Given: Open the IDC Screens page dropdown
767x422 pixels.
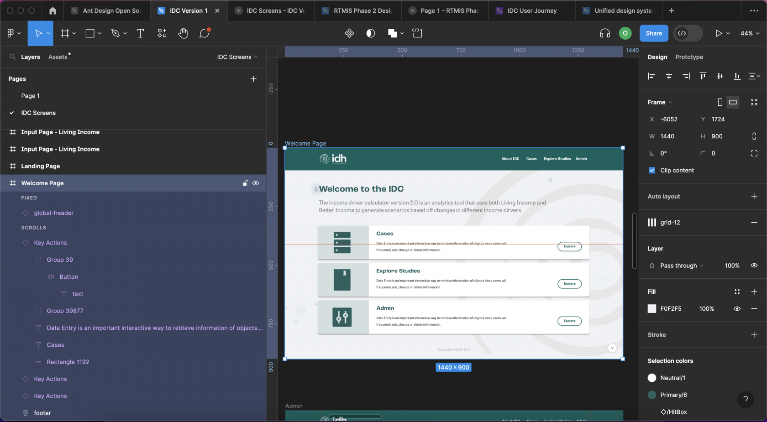Looking at the screenshot, I should [237, 57].
